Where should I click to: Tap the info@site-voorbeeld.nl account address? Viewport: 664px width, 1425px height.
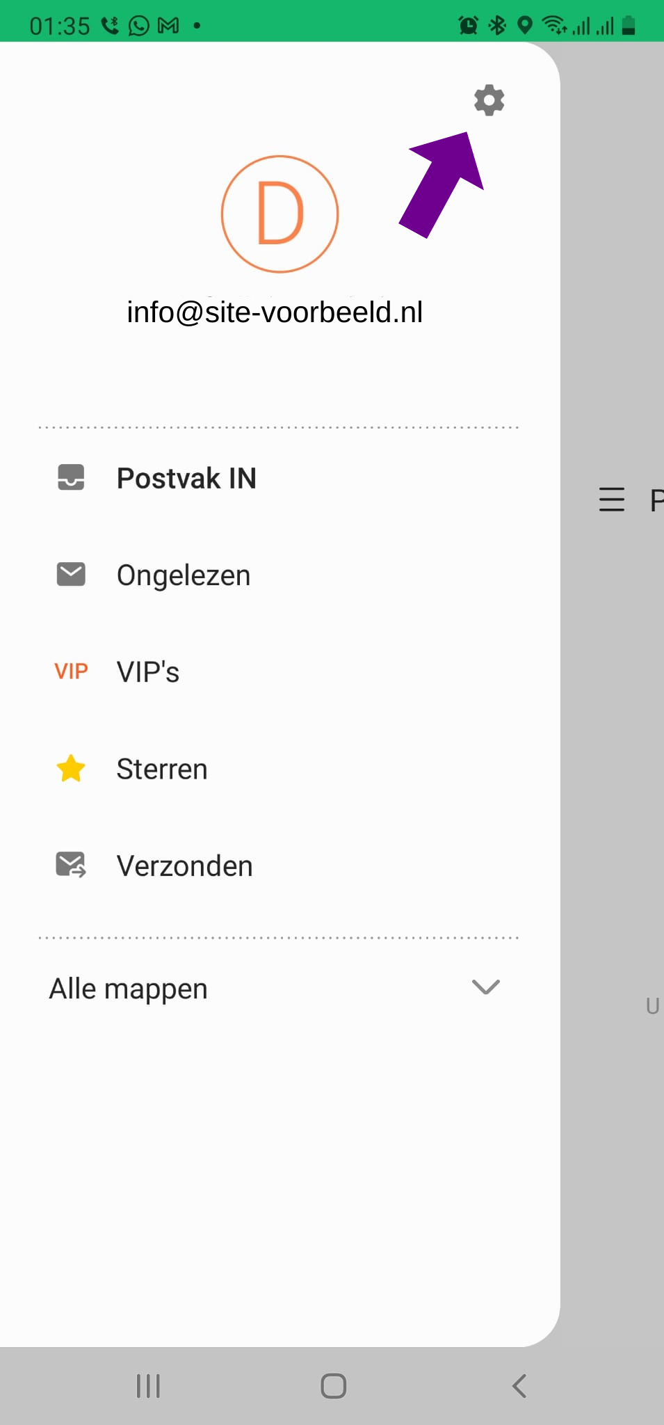click(x=275, y=312)
